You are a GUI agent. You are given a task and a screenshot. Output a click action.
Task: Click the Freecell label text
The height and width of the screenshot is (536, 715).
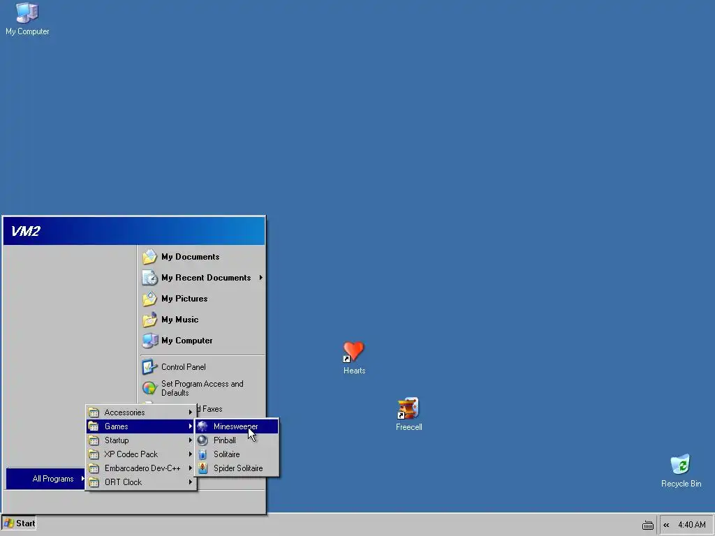408,427
